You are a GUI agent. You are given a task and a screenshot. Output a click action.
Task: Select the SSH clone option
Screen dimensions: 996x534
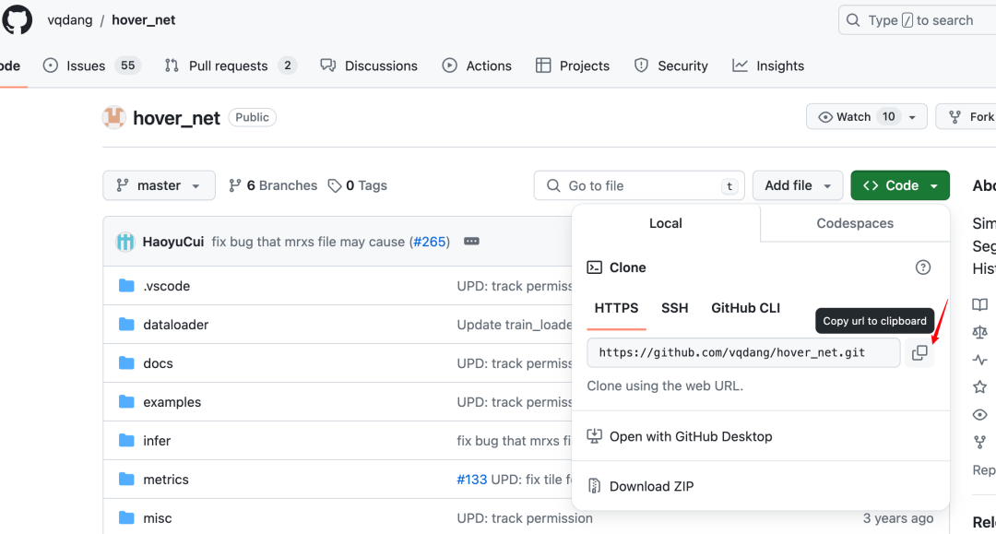point(674,308)
